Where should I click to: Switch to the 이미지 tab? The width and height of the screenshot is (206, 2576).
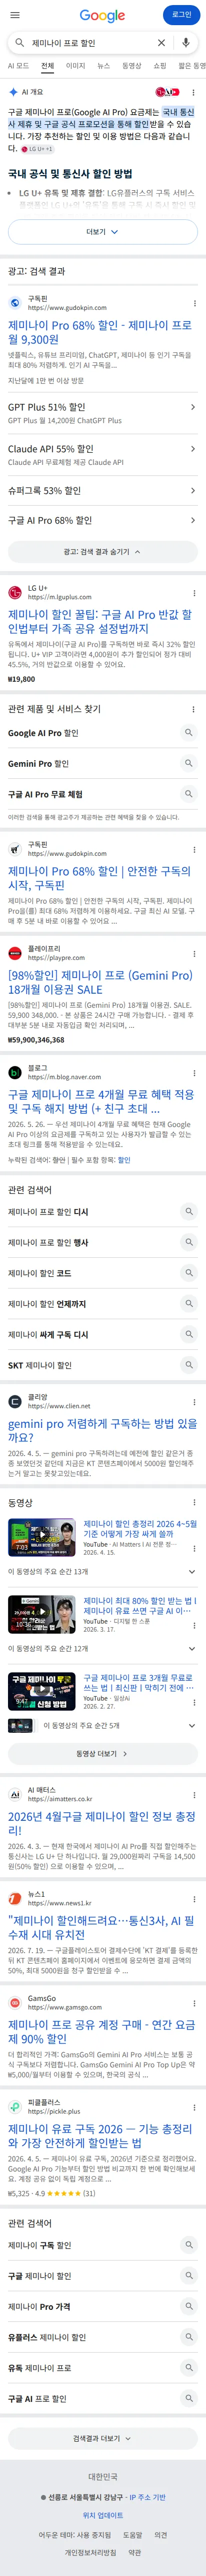click(x=75, y=66)
